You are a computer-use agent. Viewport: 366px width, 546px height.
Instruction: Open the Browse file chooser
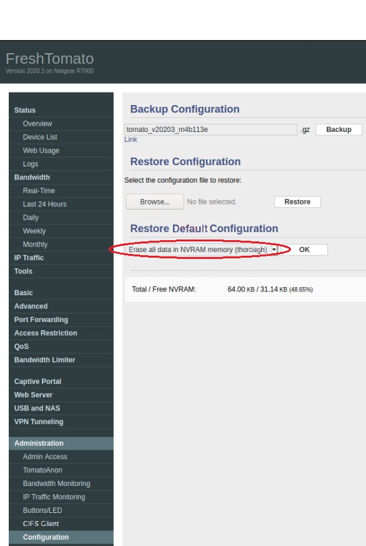155,202
